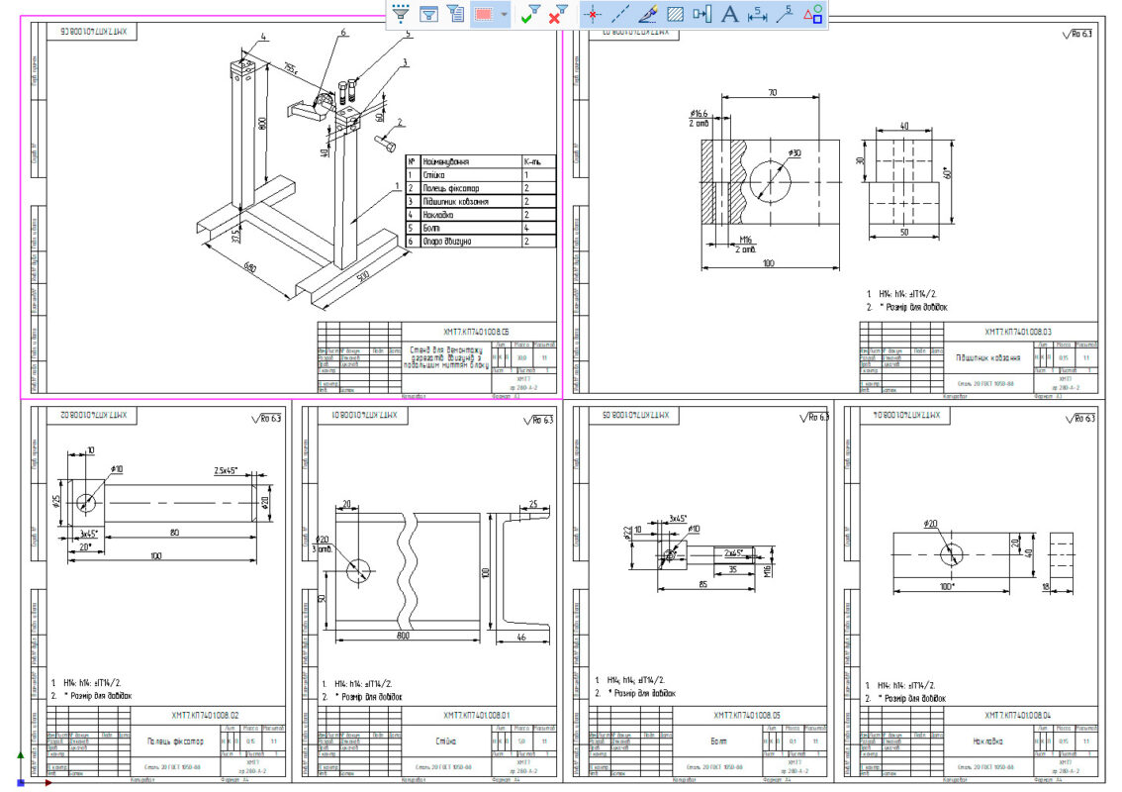1122x792 pixels.
Task: Clear filter with the red X funnel
Action: pyautogui.click(x=559, y=14)
